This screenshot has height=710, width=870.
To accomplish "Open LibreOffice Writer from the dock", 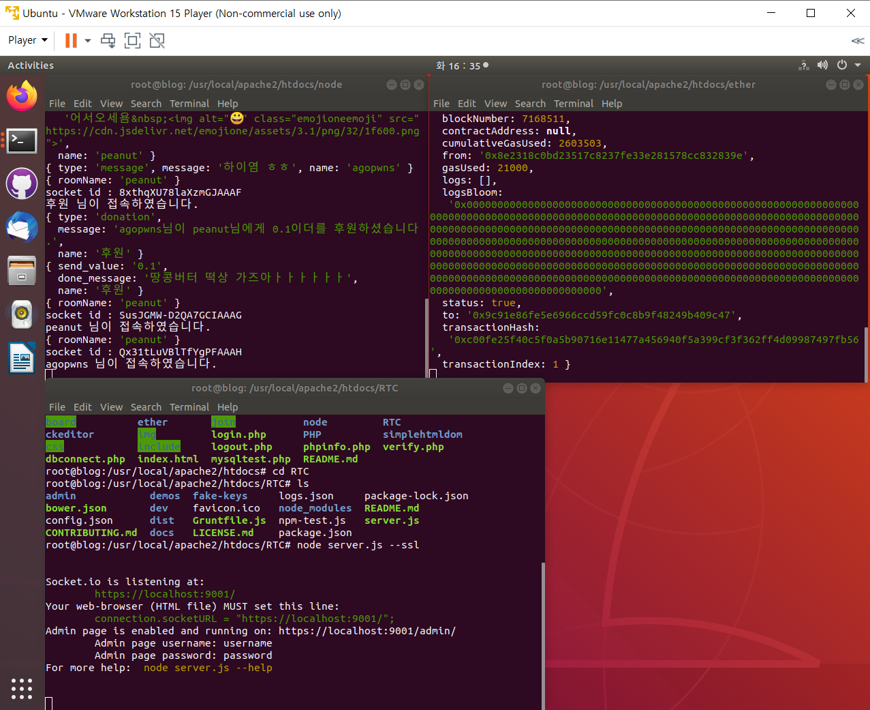I will 22,358.
